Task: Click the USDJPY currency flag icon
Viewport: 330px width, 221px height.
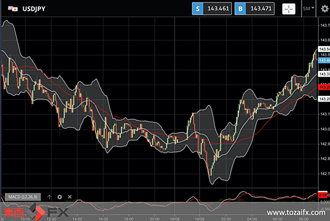Action: tap(13, 9)
